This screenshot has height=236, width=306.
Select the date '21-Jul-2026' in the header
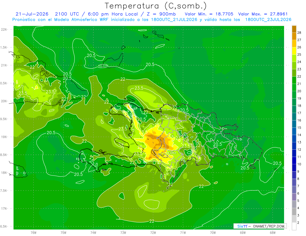(x=32, y=14)
